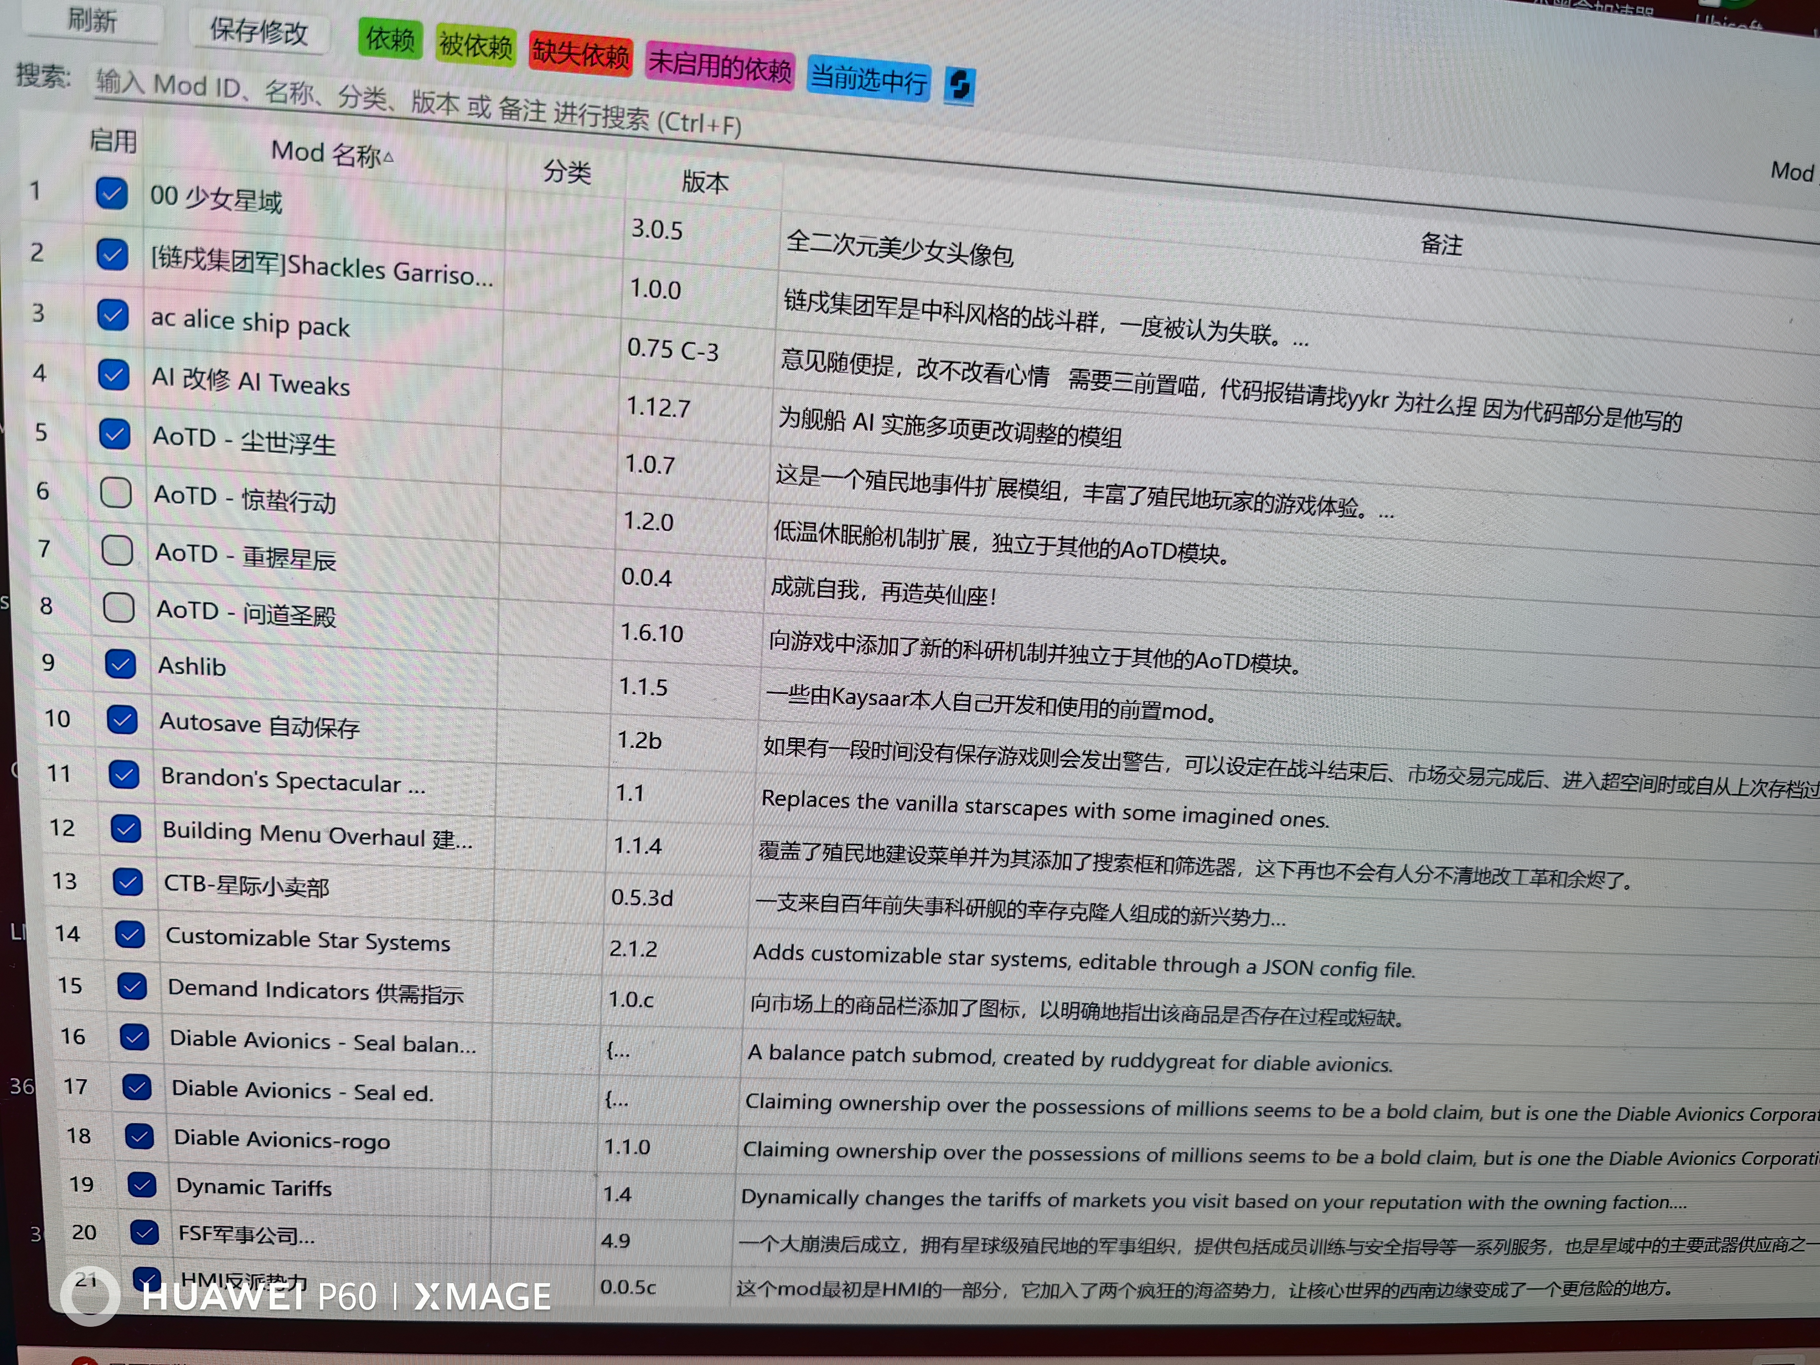Click the red 缺失依赖 legend tag

tap(580, 54)
